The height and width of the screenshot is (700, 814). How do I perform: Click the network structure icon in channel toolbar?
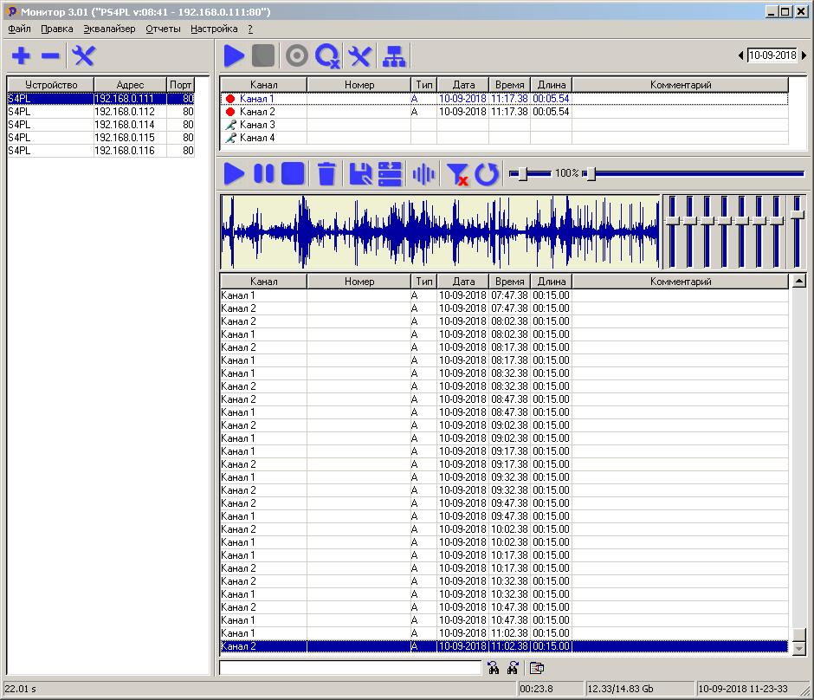[394, 56]
